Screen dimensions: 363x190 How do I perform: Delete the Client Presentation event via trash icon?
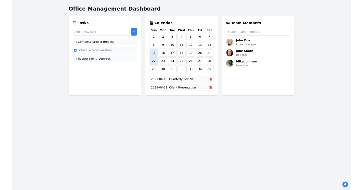[x=211, y=87]
